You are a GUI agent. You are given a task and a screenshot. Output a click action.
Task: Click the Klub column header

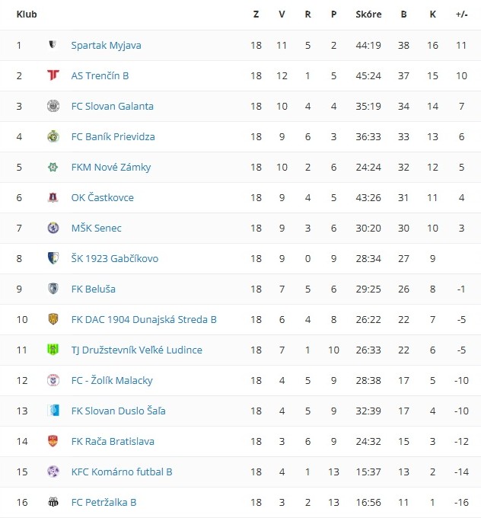click(x=27, y=14)
